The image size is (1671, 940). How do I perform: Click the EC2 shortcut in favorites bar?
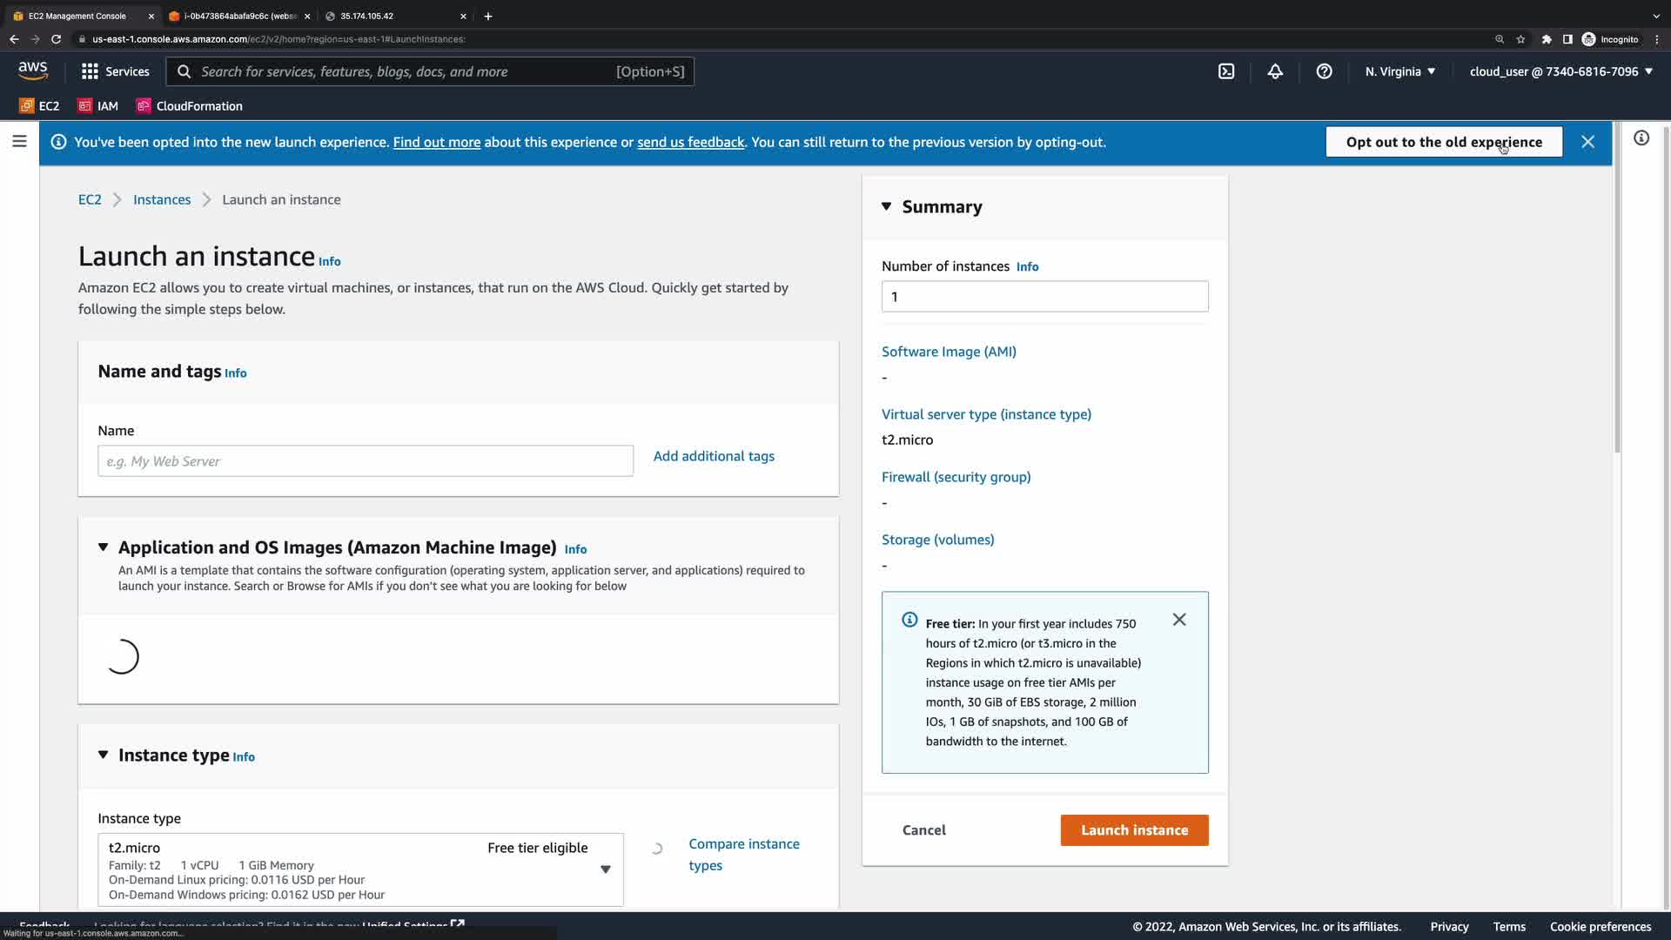coord(40,106)
